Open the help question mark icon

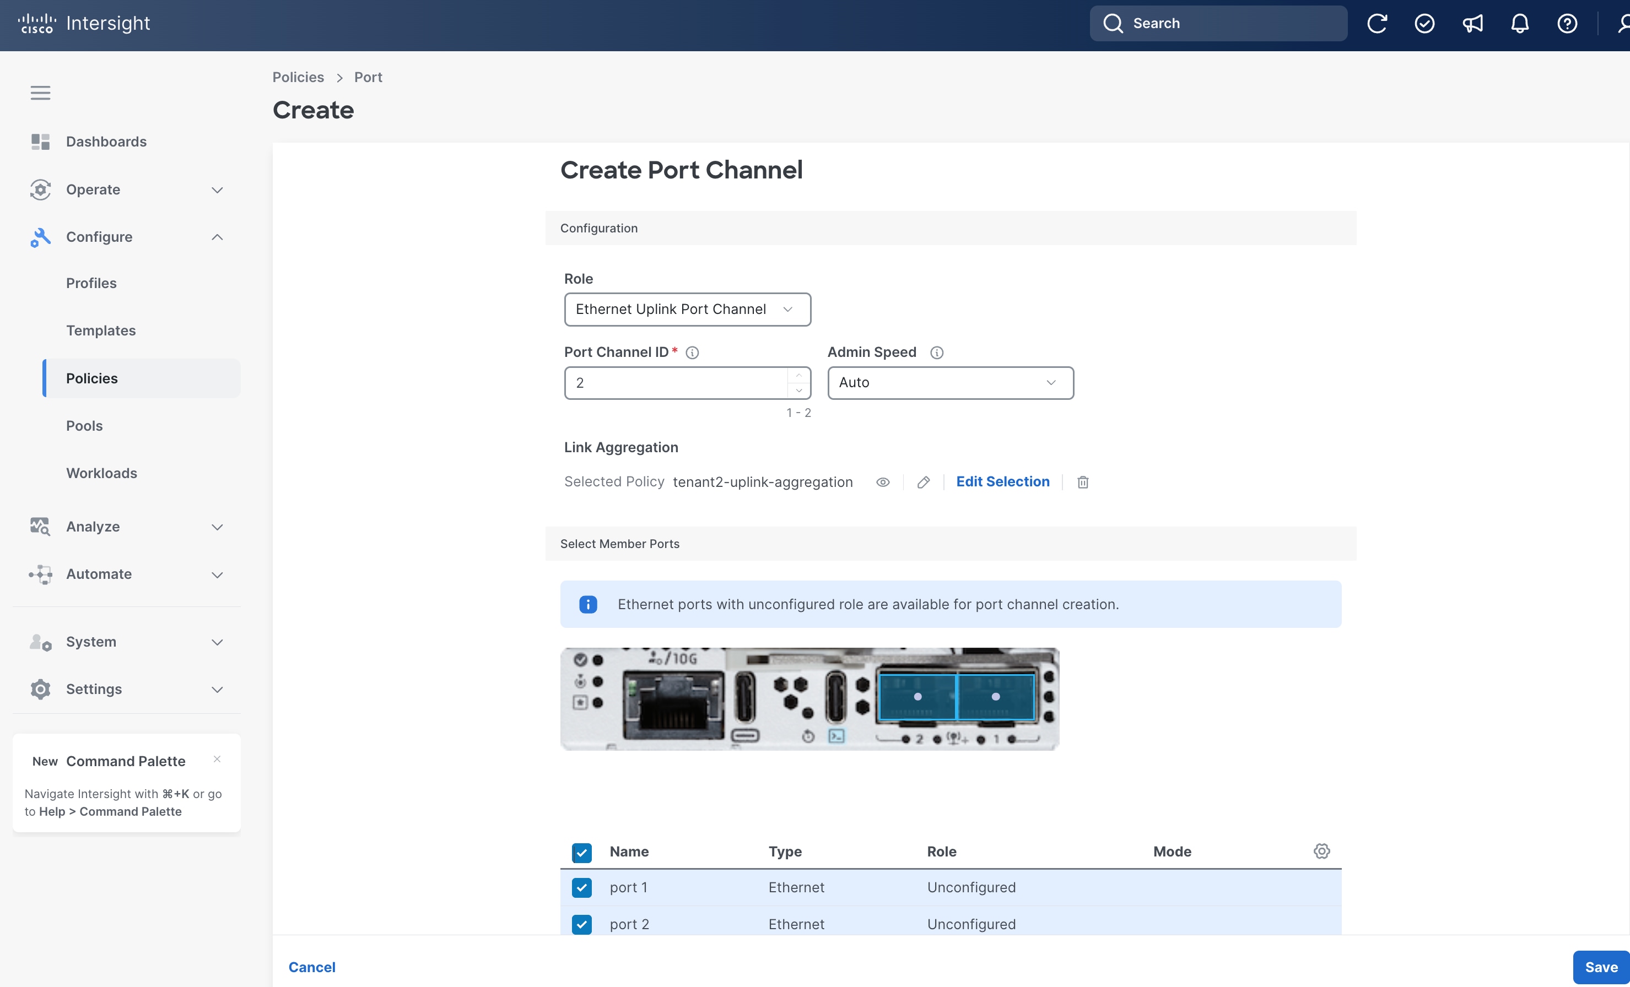tap(1567, 24)
